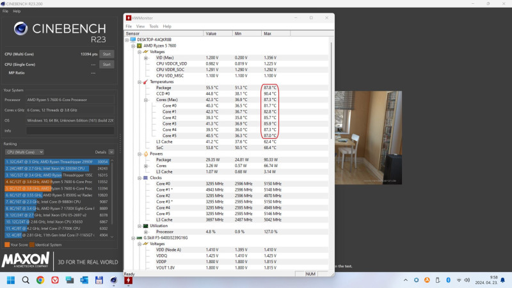Click the Temperatures thermometer icon
Screen dimensions: 512x288
pos(146,82)
